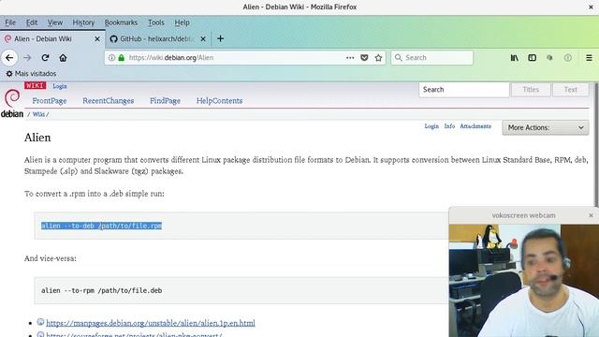Image resolution: width=599 pixels, height=337 pixels.
Task: Click the extension icon beside sidebar button
Action: tap(549, 58)
